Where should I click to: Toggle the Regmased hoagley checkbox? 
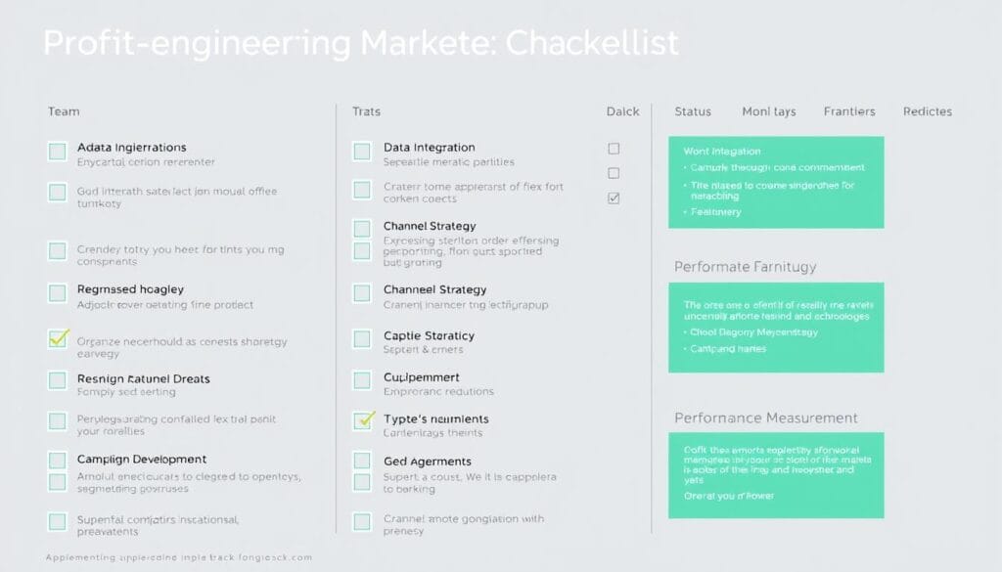[58, 291]
